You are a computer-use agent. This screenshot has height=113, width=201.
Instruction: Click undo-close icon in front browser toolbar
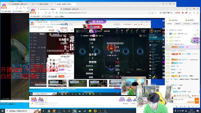pos(53,13)
